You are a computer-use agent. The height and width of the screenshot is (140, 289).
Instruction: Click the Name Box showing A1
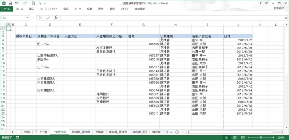click(x=14, y=18)
